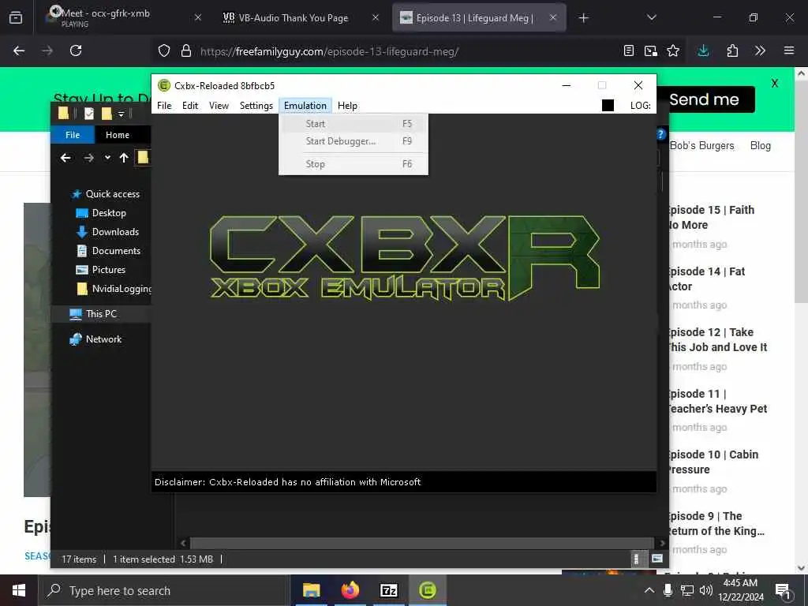Screen dimensions: 808x606
Task: Toggle reader view icon in address bar
Action: [629, 51]
